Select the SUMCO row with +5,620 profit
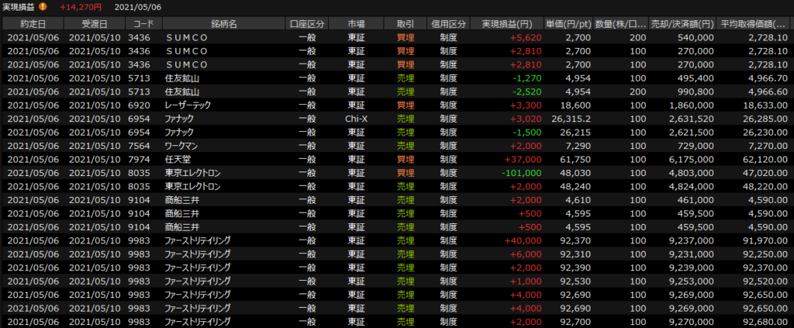The height and width of the screenshot is (328, 794). (x=187, y=36)
